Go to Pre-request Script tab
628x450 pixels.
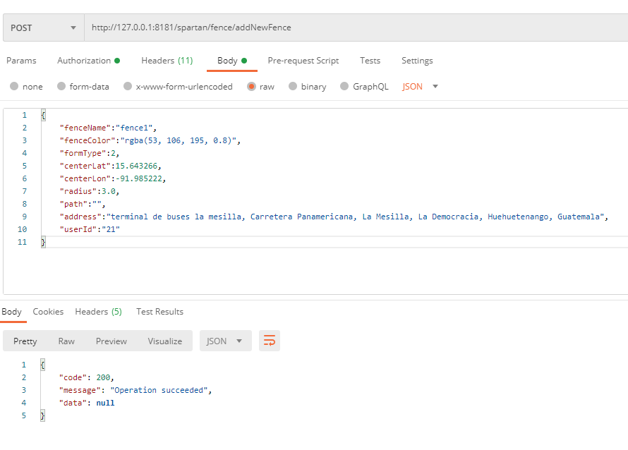(x=303, y=61)
